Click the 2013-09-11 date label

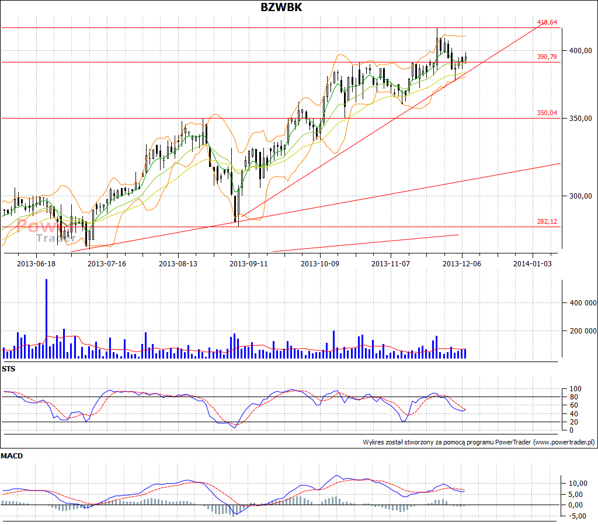(249, 264)
